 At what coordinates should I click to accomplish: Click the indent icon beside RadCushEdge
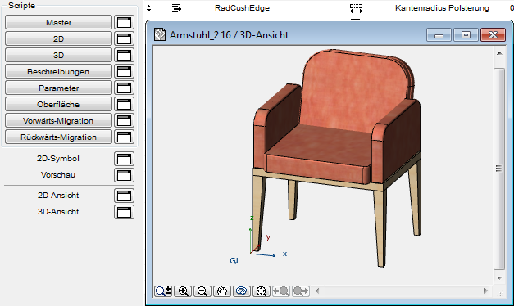coord(176,8)
